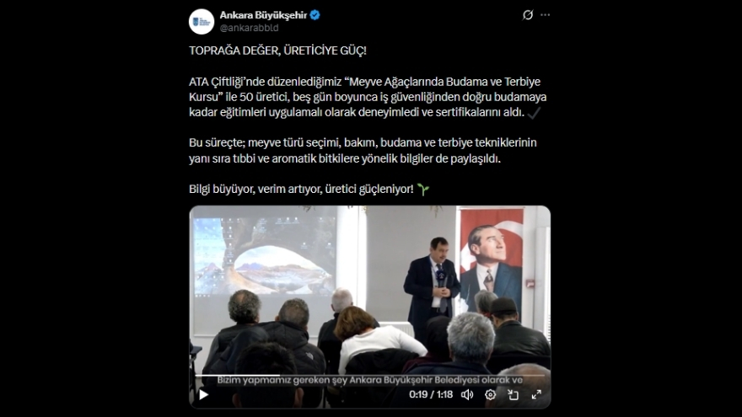Open the @ankarabbld handle link
Screen dimensions: 742x417
(249, 28)
